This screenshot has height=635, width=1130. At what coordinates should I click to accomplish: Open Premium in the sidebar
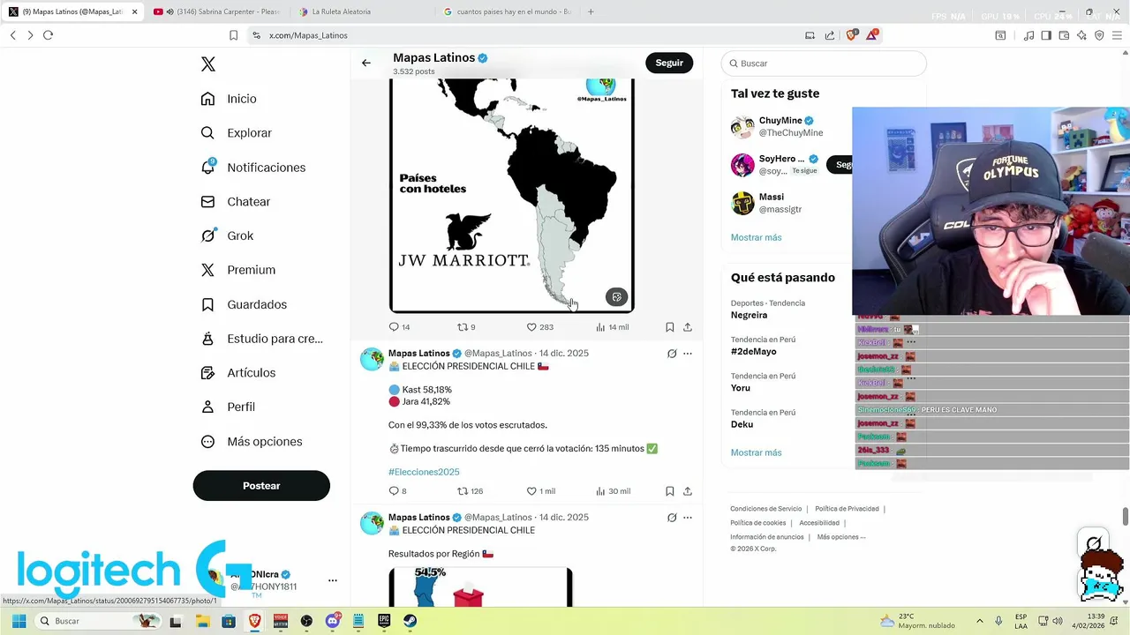(x=237, y=270)
